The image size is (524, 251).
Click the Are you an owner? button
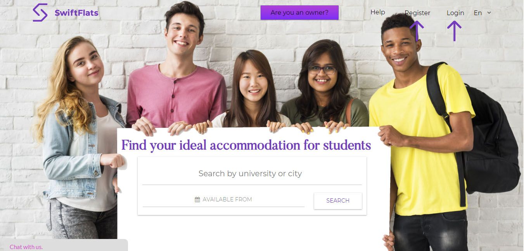(299, 12)
